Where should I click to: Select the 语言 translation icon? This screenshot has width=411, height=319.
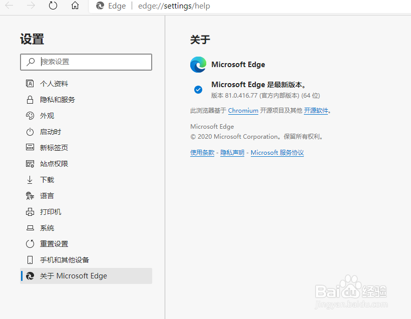tap(30, 195)
